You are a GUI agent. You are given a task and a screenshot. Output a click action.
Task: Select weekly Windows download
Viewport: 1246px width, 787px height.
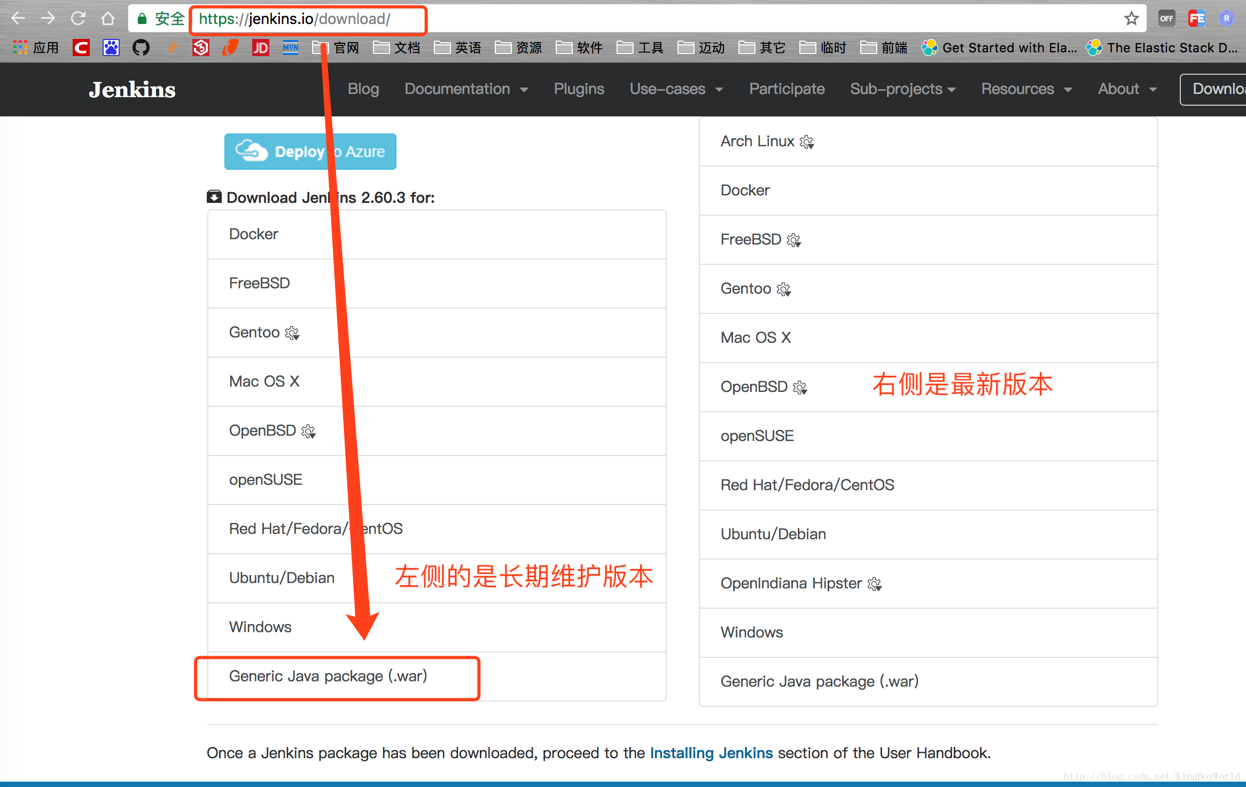pyautogui.click(x=929, y=633)
